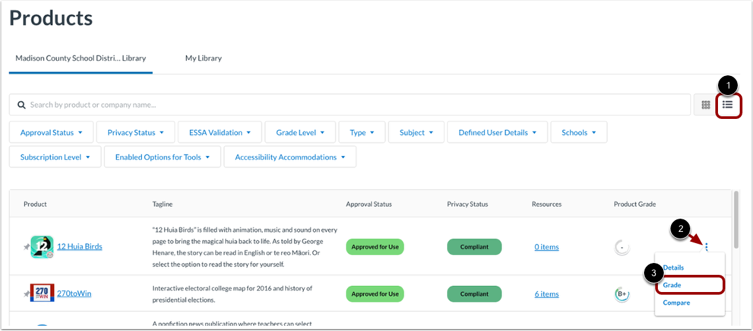Open the Schools filter dropdown
Image resolution: width=753 pixels, height=331 pixels.
point(579,132)
